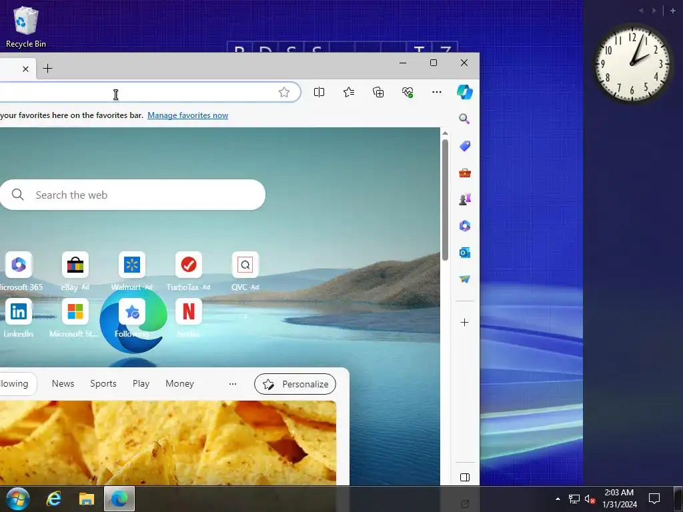Viewport: 683px width, 512px height.
Task: Open the Favorites star-list icon
Action: (348, 92)
